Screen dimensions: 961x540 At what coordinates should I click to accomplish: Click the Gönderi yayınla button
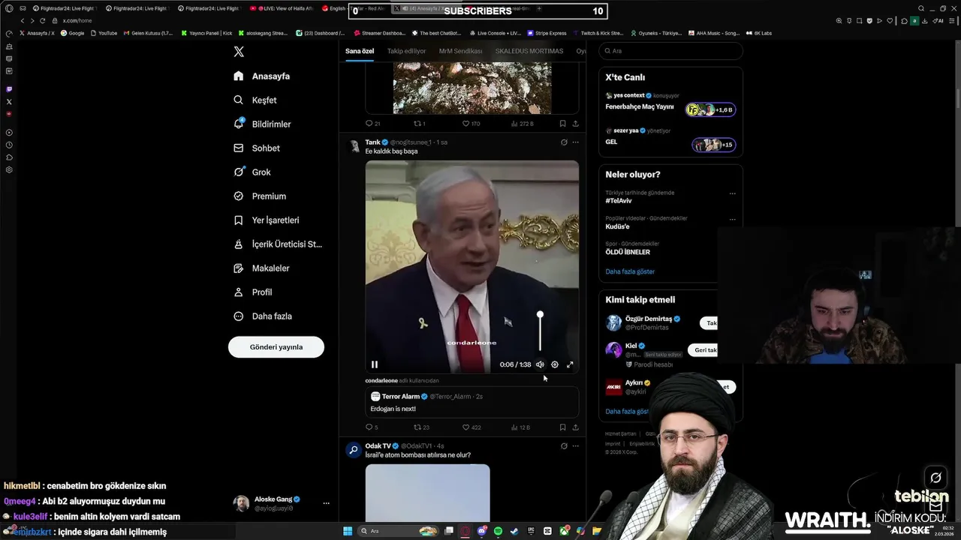coord(276,346)
